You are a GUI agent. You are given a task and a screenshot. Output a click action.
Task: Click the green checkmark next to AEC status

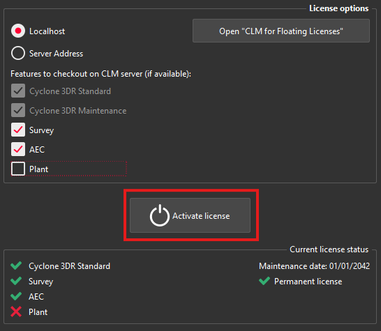point(16,296)
